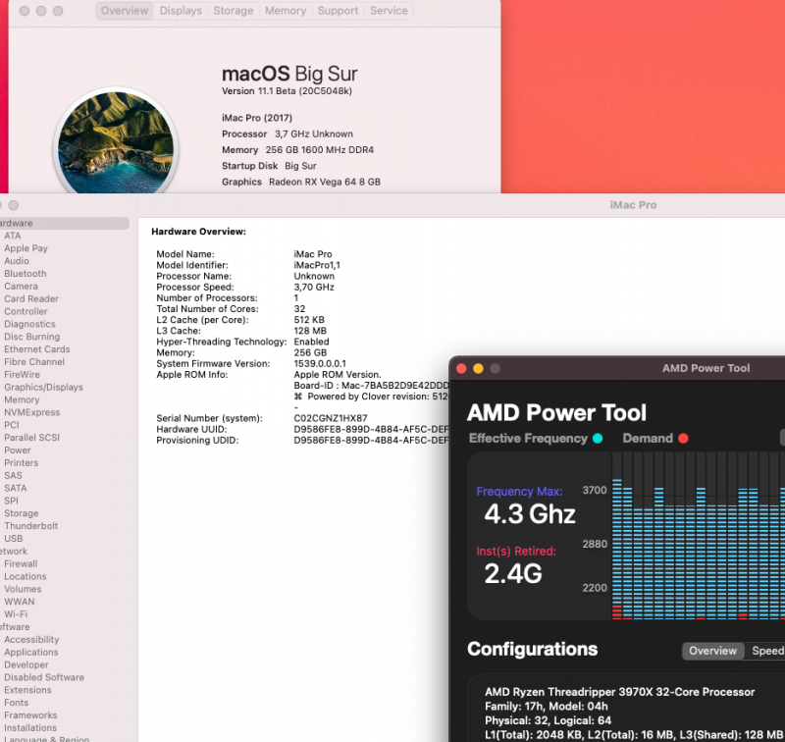Screen dimensions: 785x742
Task: Select Thunderbolt in the sidebar
Action: [x=31, y=526]
